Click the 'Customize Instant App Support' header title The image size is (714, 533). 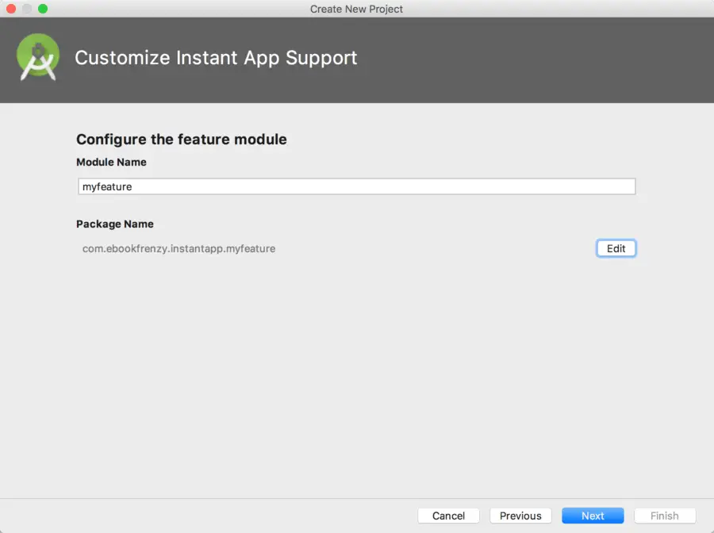coord(216,58)
